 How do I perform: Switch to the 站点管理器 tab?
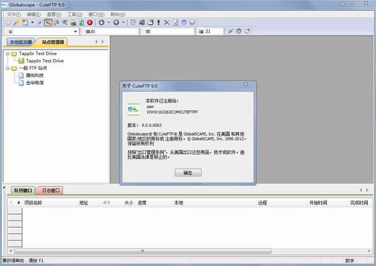(x=53, y=42)
